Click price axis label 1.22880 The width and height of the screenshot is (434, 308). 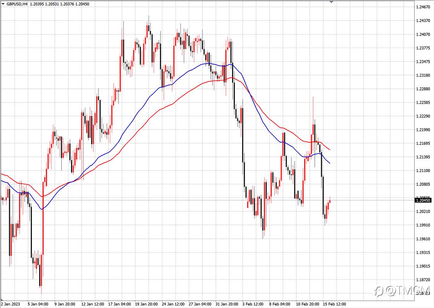pos(423,89)
